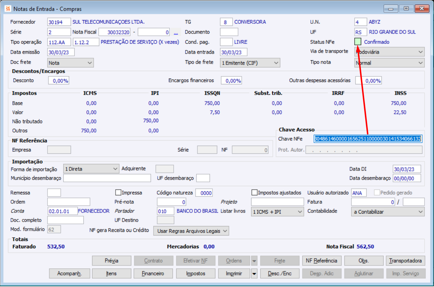This screenshot has width=434, height=287.
Task: Click the Nota Fiscal total 562,50
Action: tap(365, 246)
